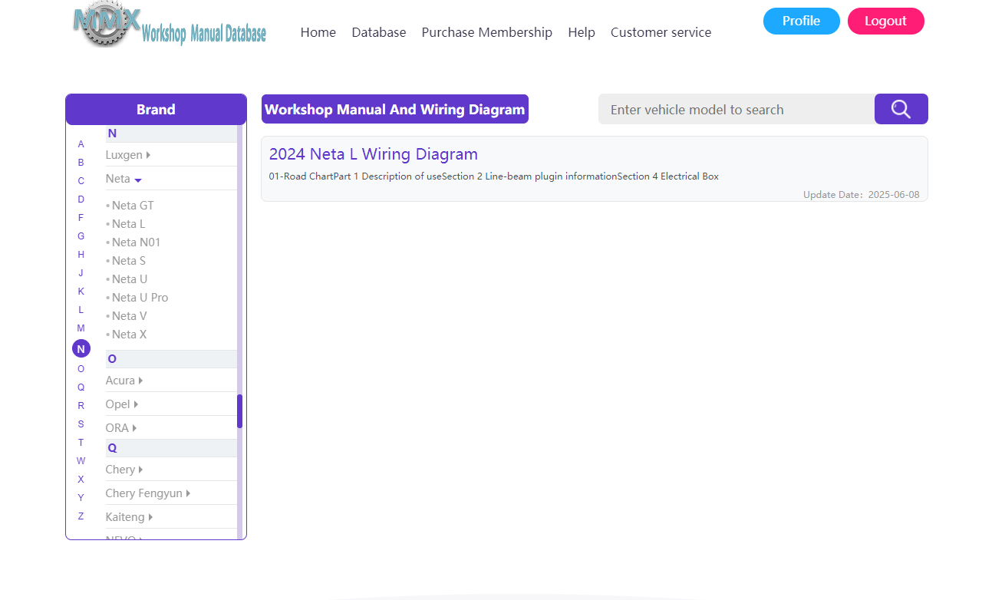Jump to letter C in brand index
Screen dimensions: 982x600
81,181
